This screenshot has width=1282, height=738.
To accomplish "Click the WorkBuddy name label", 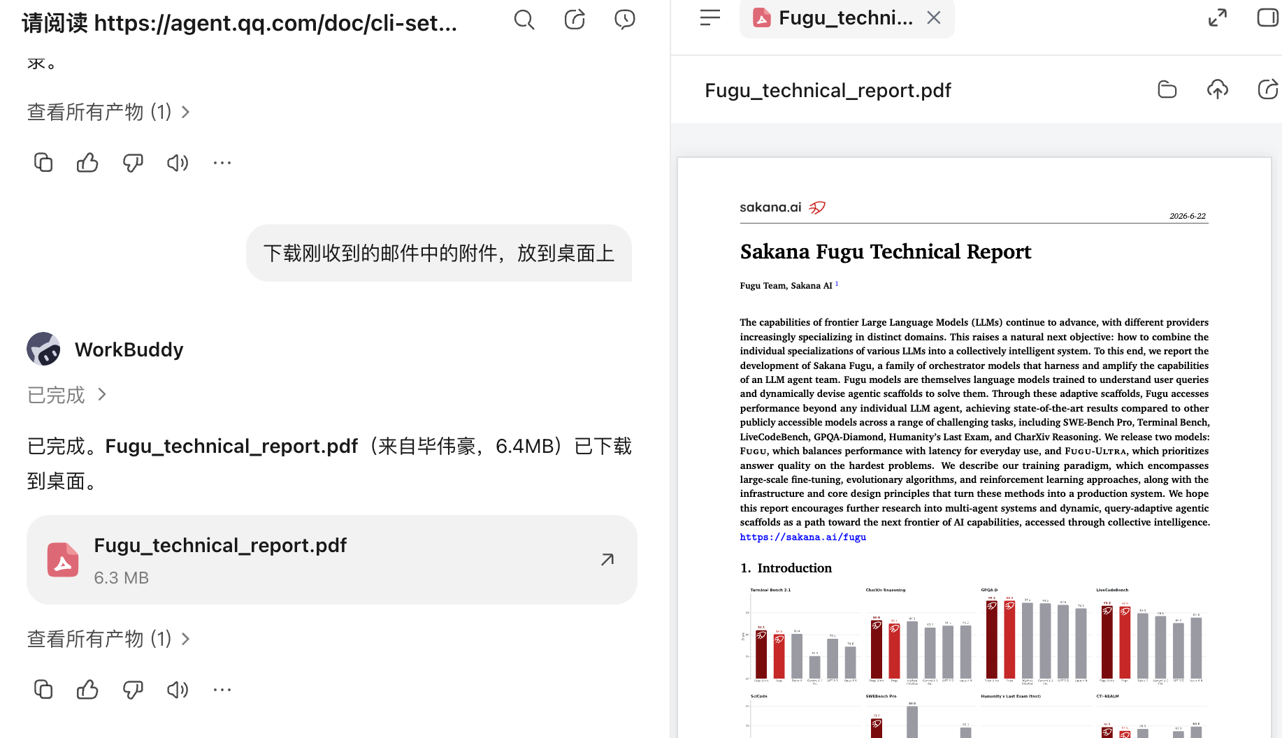I will 129,349.
